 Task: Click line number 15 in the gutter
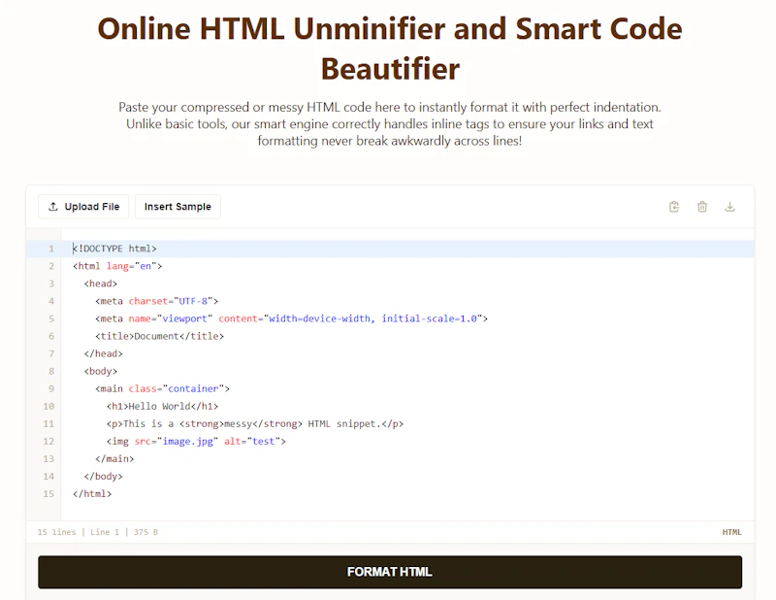pos(48,494)
